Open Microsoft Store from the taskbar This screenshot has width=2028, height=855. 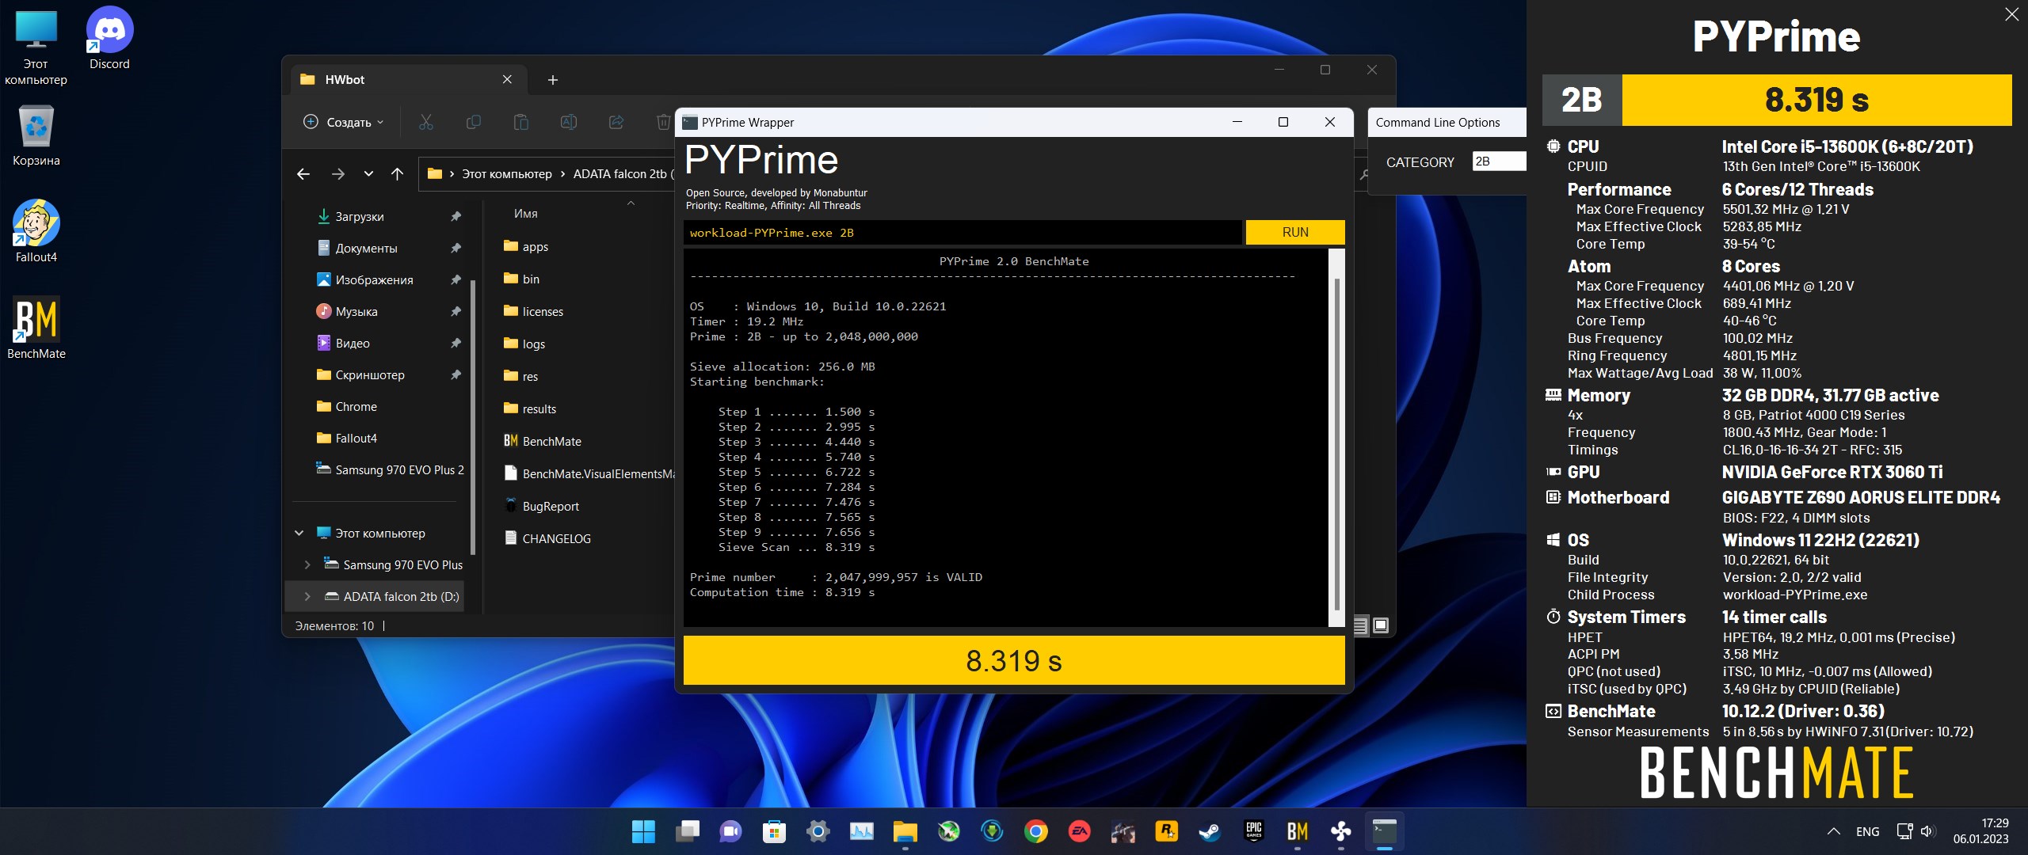coord(774,831)
